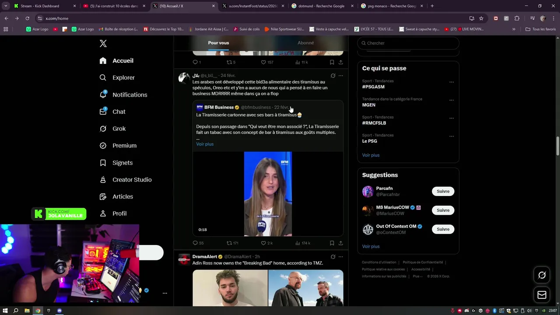Open the #RMCFSLB trend
Screen dimensions: 560x315
(374, 123)
